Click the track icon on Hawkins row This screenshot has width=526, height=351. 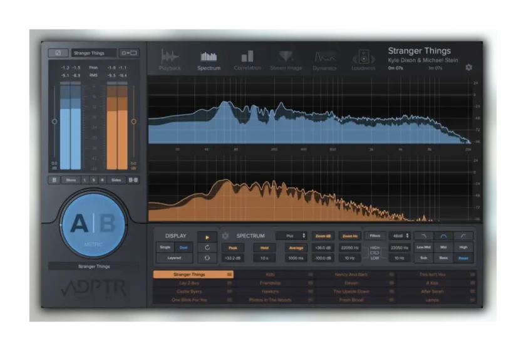[x=311, y=291]
